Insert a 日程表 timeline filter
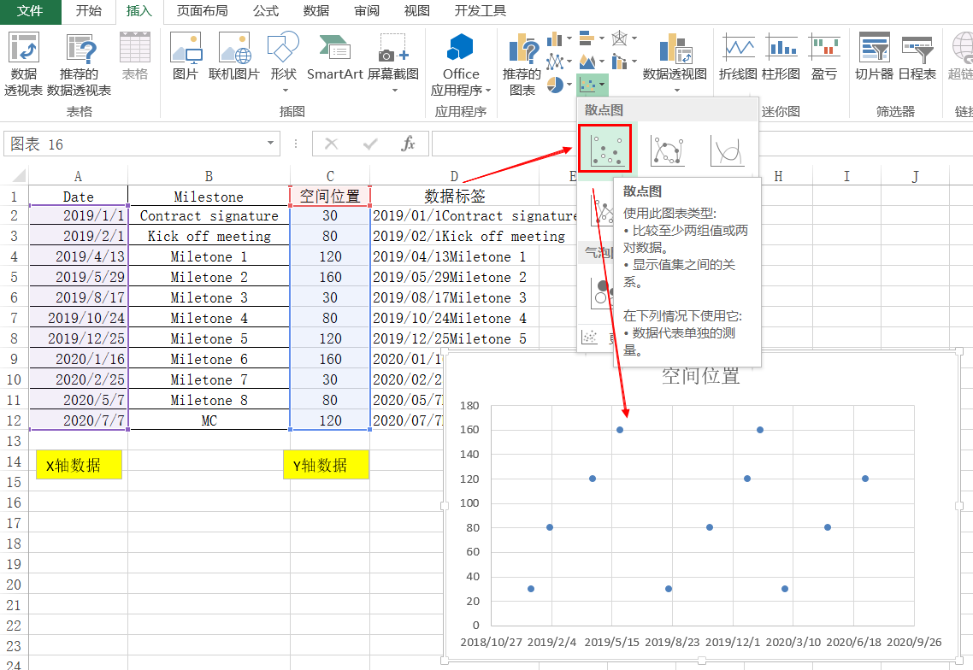Image resolution: width=973 pixels, height=670 pixels. (917, 57)
